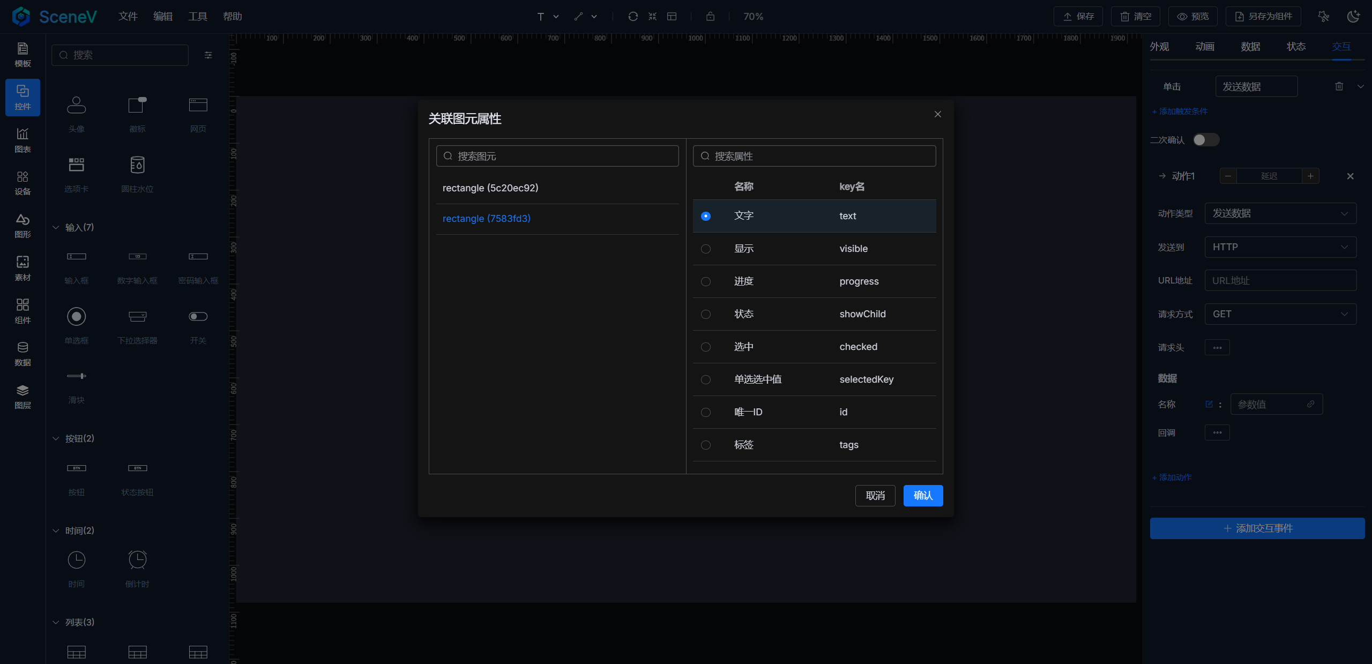Select the visible property radio button

coord(706,249)
